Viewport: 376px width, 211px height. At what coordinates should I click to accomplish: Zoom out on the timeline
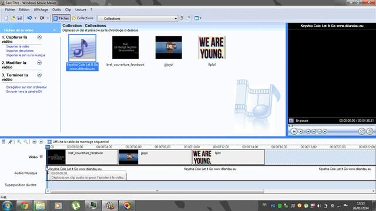[25, 142]
